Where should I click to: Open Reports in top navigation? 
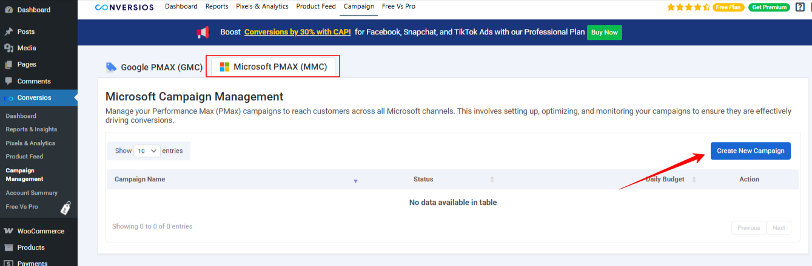(216, 7)
